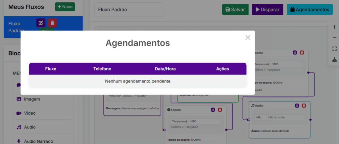
Task: Save the flow with Salvar
Action: [x=235, y=10]
